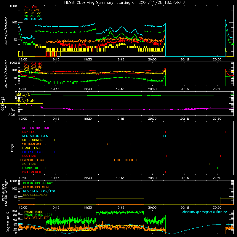
Task: Click the SAA_FLAG label
Action: point(29,156)
